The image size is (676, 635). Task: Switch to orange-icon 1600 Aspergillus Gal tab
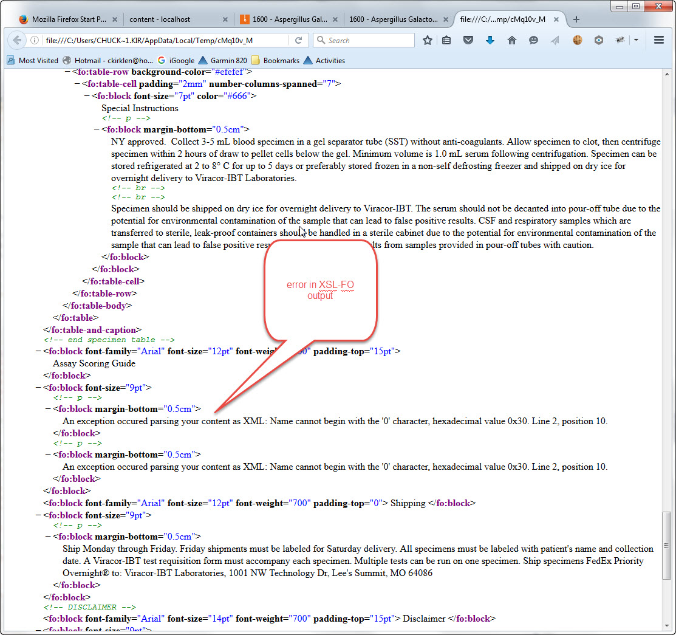290,19
